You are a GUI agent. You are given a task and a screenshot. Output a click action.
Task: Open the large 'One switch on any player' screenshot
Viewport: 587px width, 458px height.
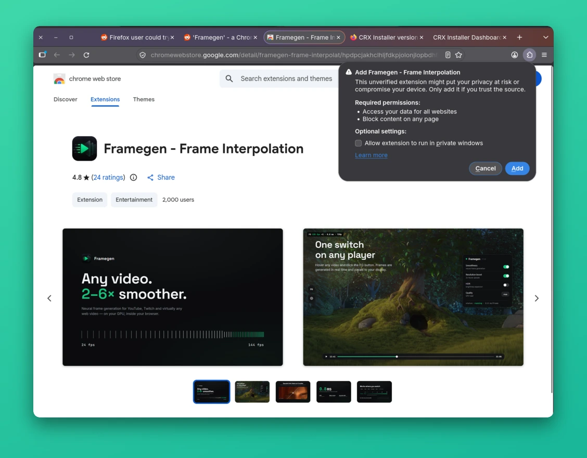(413, 297)
